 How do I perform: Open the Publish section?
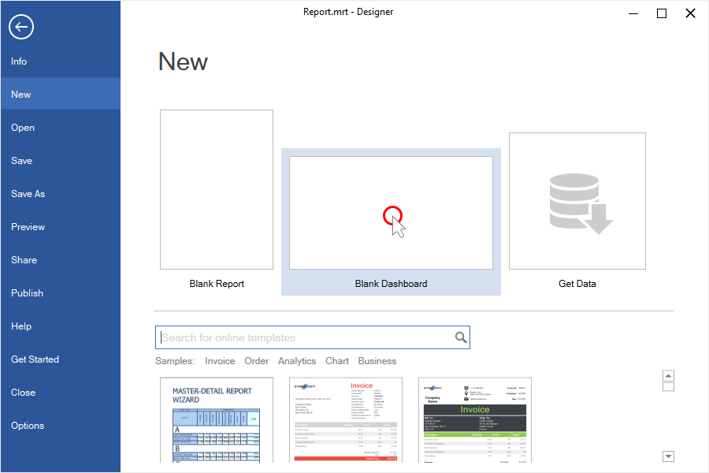28,293
